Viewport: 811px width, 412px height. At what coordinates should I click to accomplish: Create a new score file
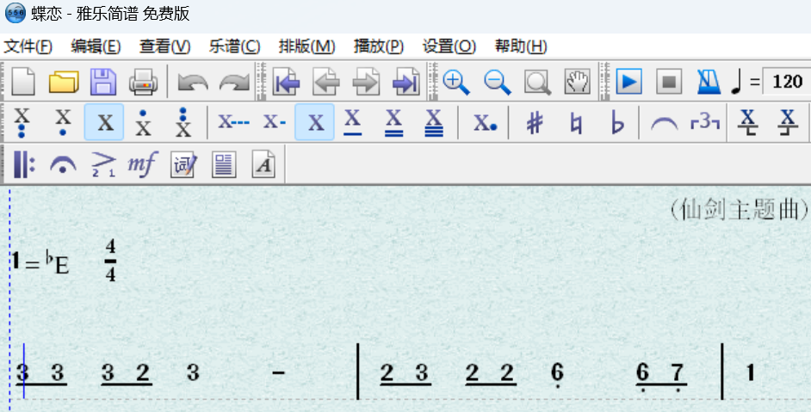click(x=22, y=81)
